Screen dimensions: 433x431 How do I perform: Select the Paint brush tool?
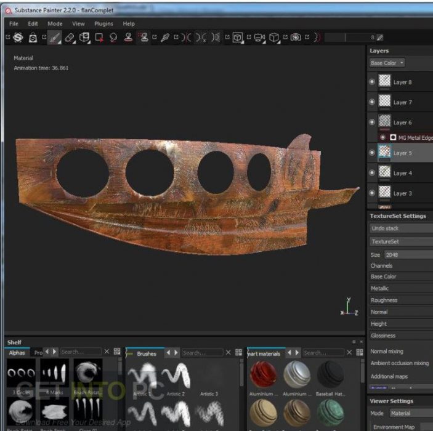[x=54, y=38]
